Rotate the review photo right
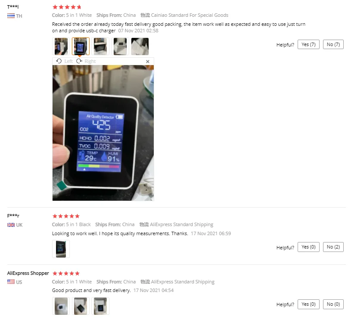The width and height of the screenshot is (348, 320). [x=86, y=61]
